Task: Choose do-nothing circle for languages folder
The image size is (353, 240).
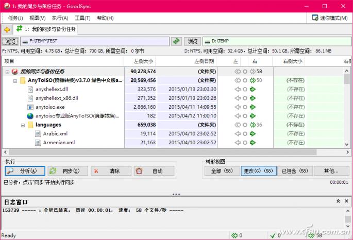Action: tap(245, 125)
